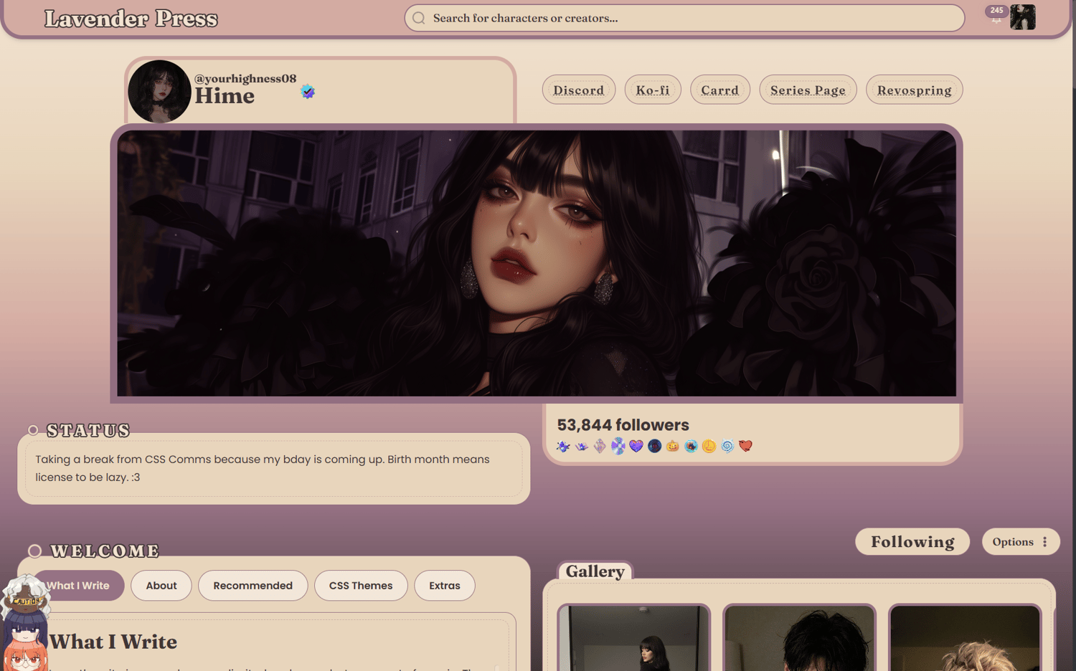Screen dimensions: 1076x671
Task: Click the dark navy round badge
Action: click(x=654, y=446)
